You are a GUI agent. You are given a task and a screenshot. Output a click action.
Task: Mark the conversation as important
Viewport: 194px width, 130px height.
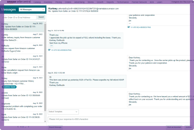[x=174, y=127]
